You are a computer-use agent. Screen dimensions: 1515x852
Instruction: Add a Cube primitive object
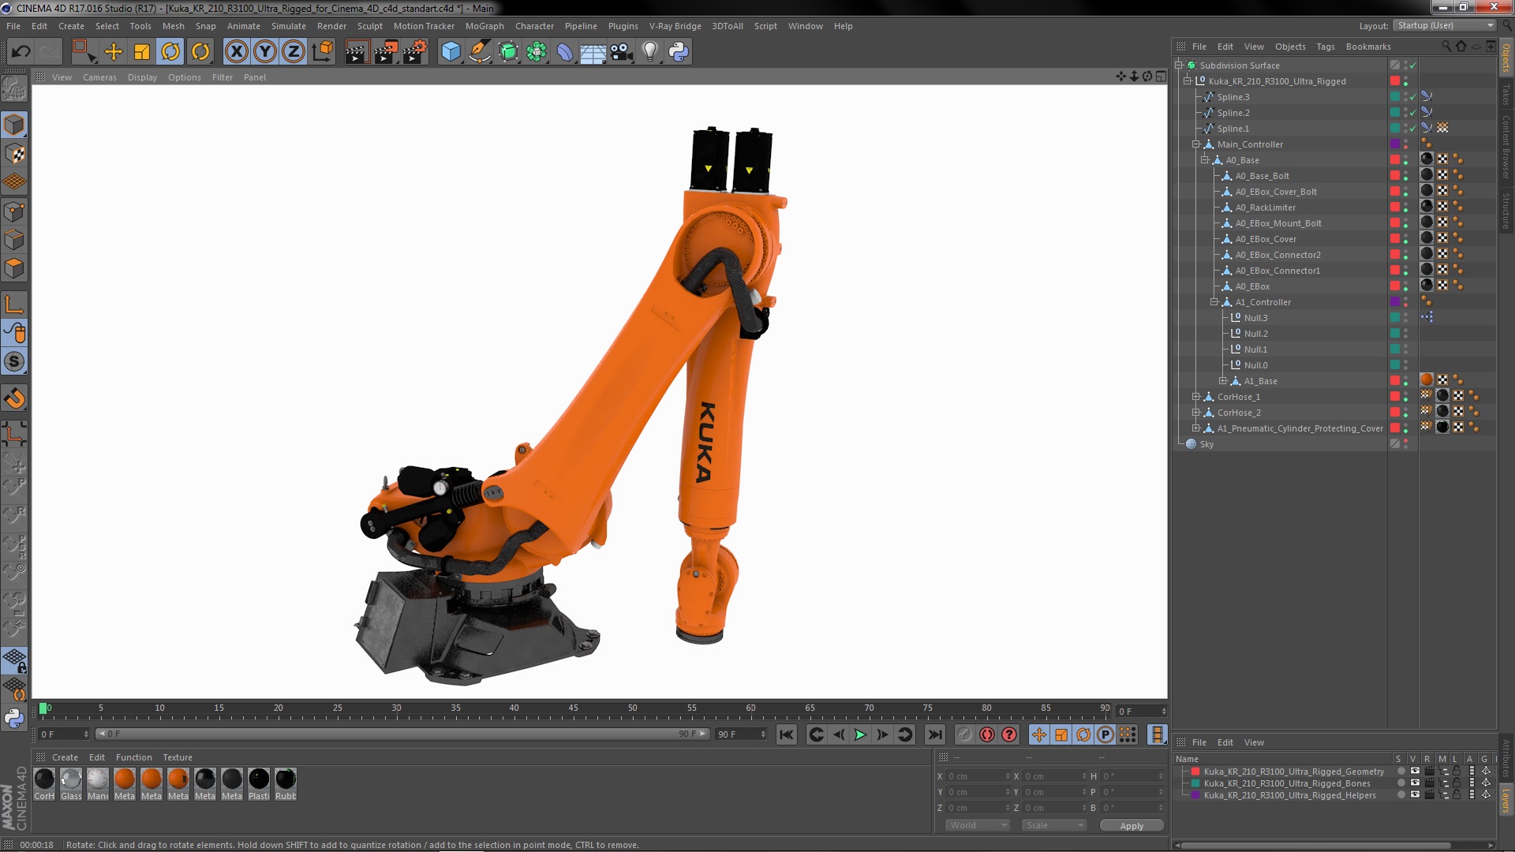[x=451, y=52]
